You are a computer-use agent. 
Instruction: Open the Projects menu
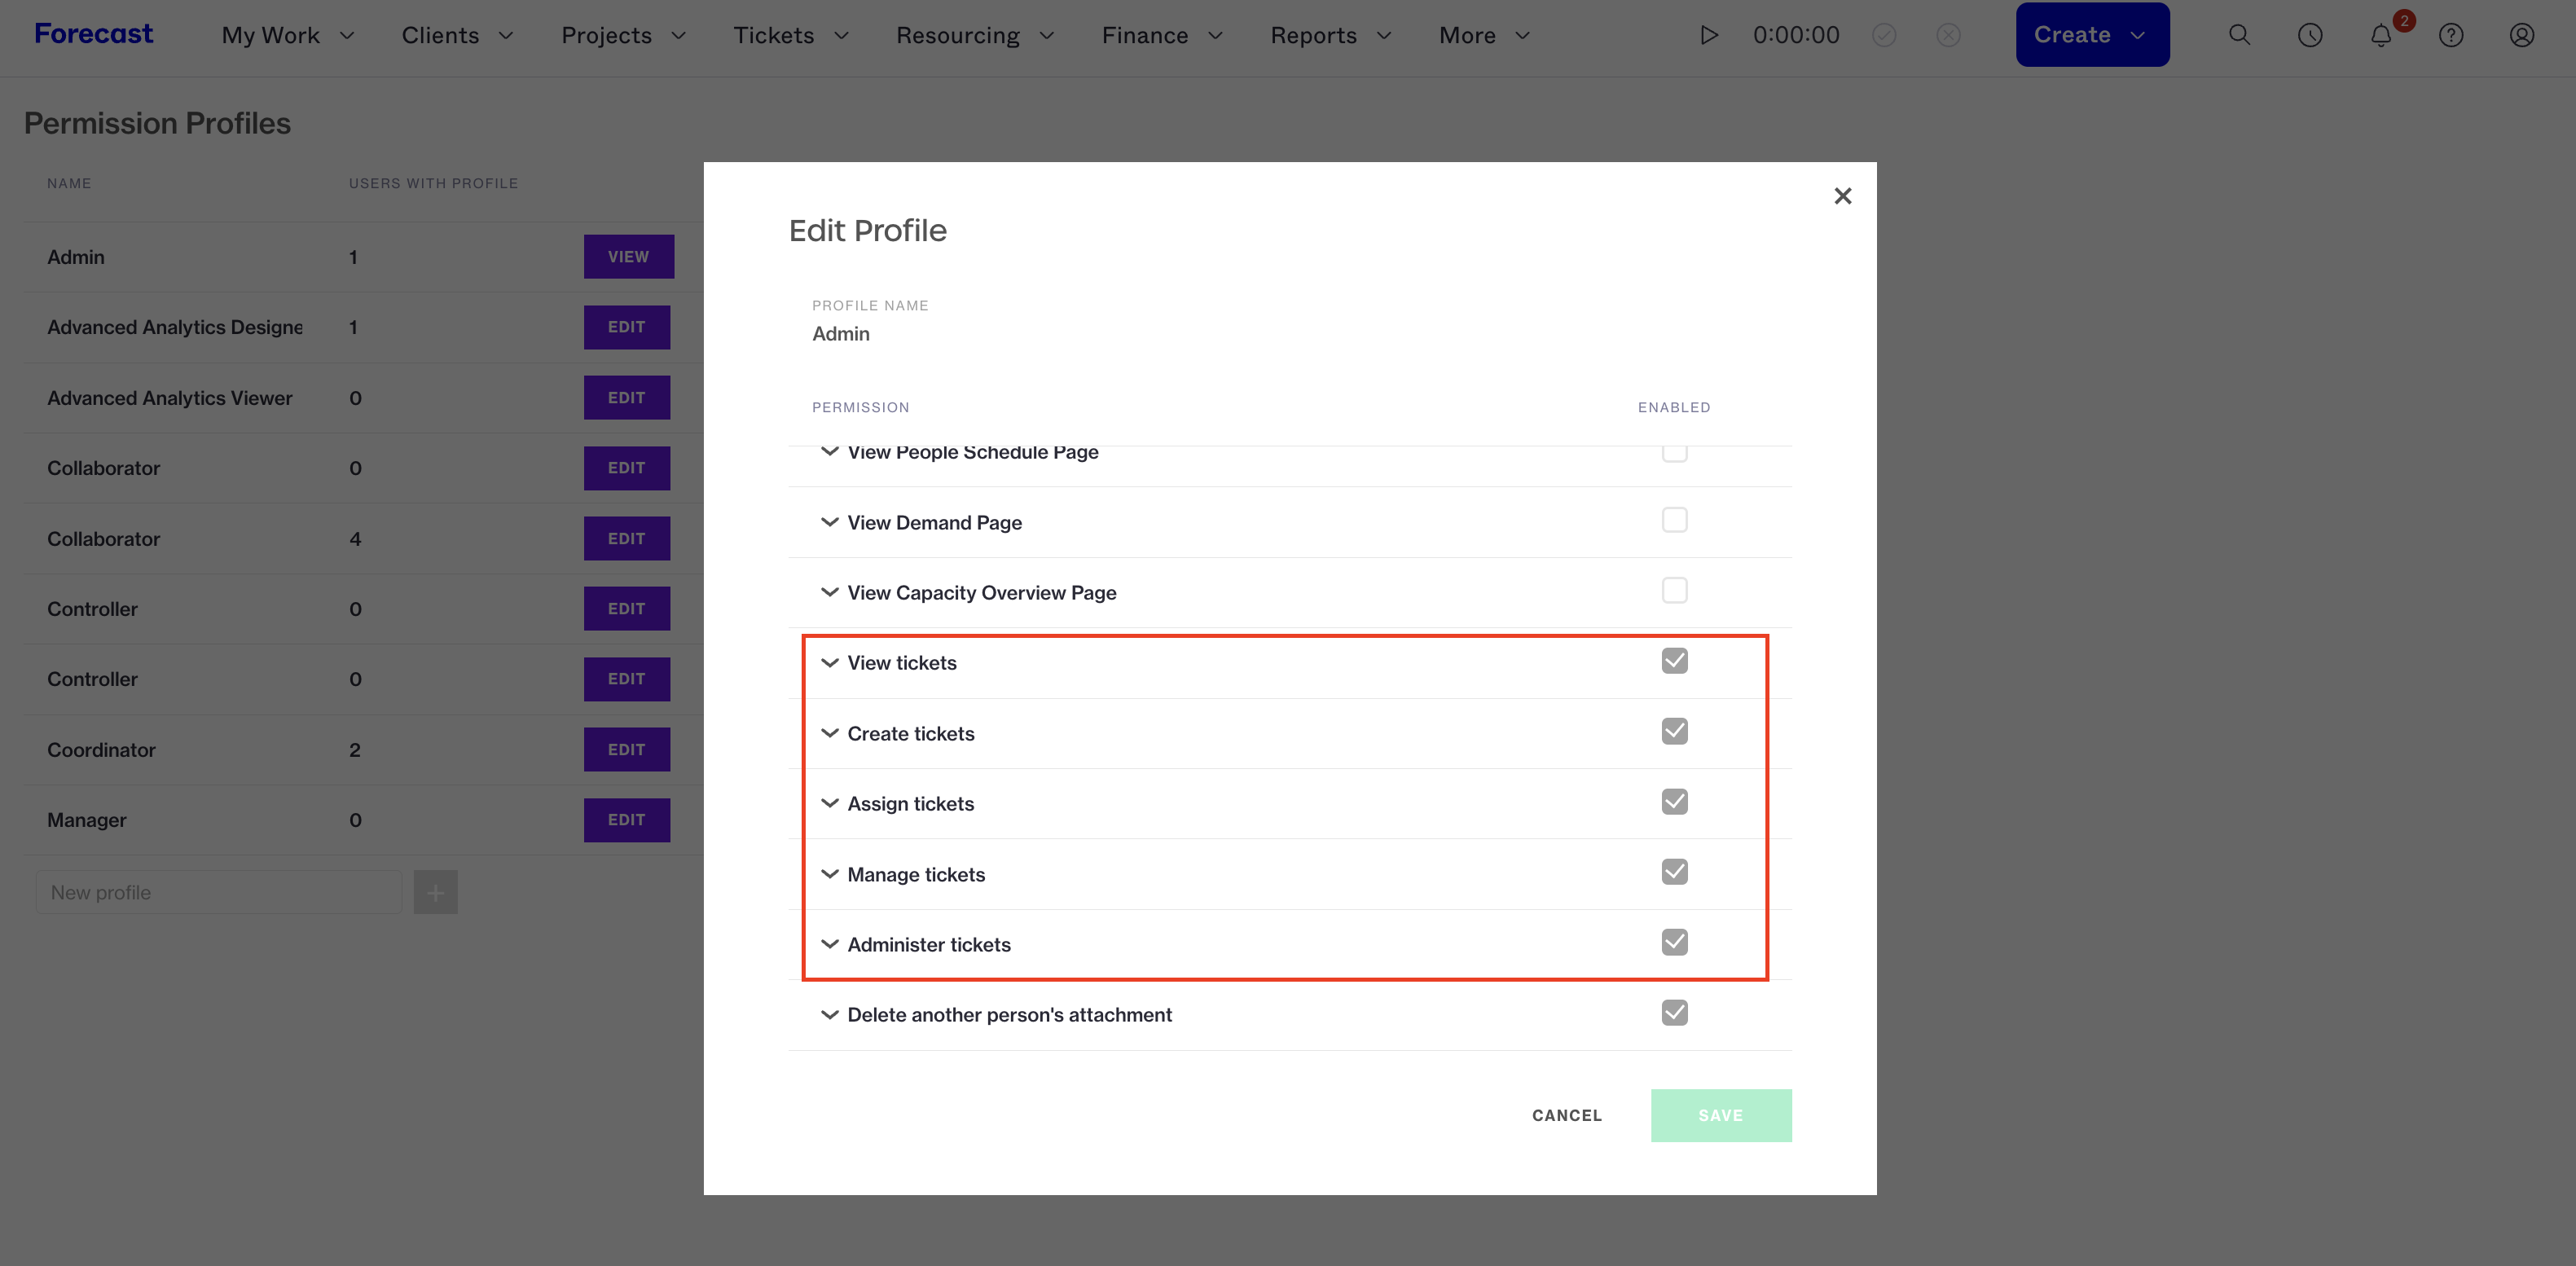click(x=624, y=35)
